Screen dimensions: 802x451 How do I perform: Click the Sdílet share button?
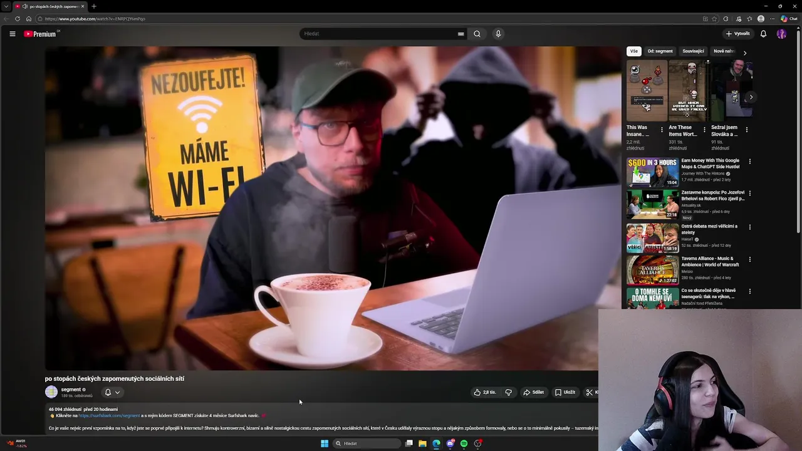click(x=534, y=392)
